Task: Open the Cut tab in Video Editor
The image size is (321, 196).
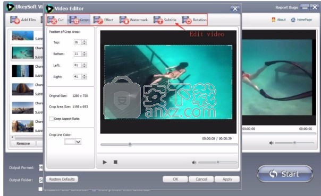Action: (55, 20)
